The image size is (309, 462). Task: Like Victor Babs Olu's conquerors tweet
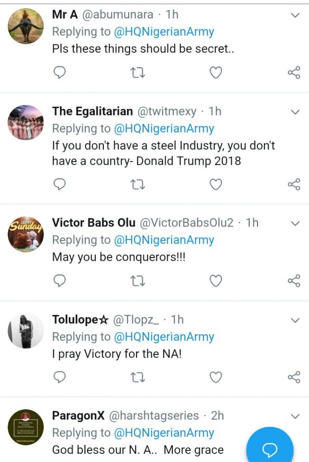click(x=216, y=281)
